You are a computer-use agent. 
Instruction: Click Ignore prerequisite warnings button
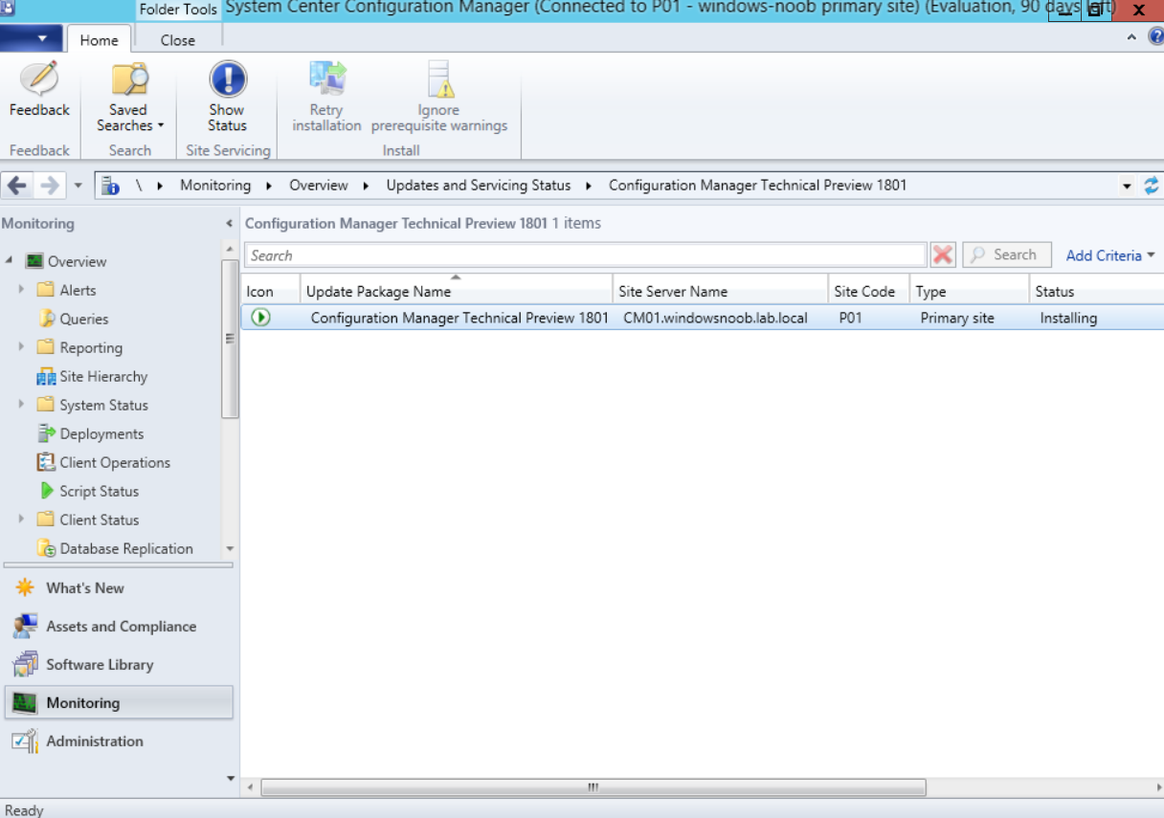coord(439,98)
